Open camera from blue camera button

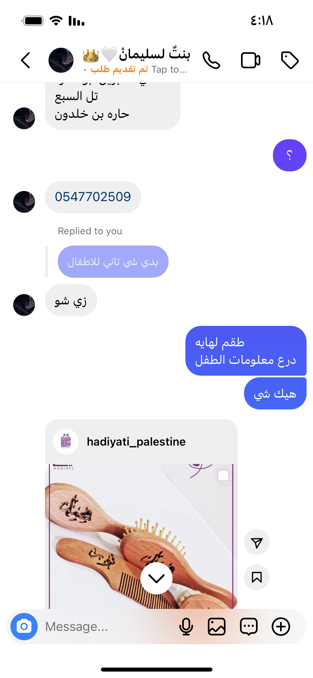(24, 627)
